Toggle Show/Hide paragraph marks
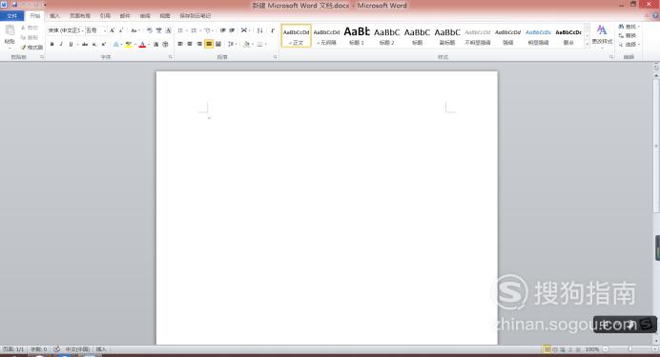 [x=273, y=30]
